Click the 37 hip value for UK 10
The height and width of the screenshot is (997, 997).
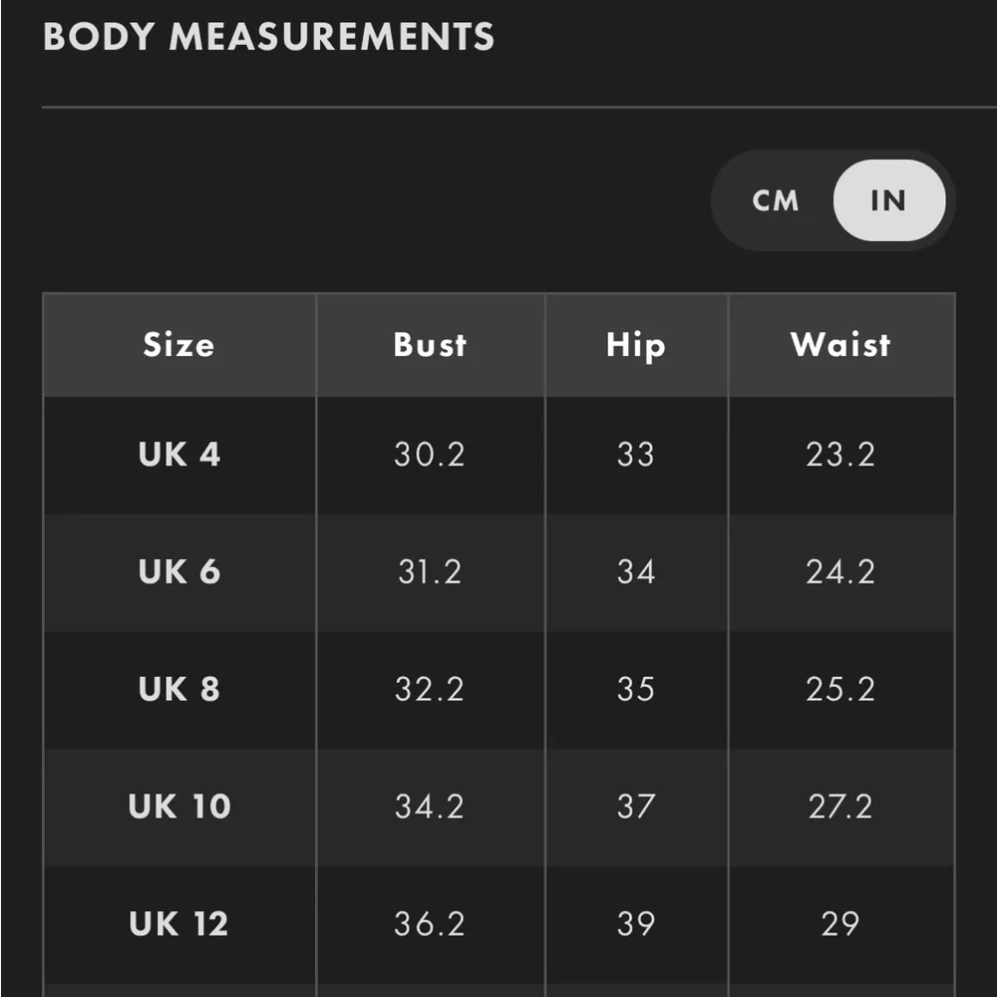[636, 807]
